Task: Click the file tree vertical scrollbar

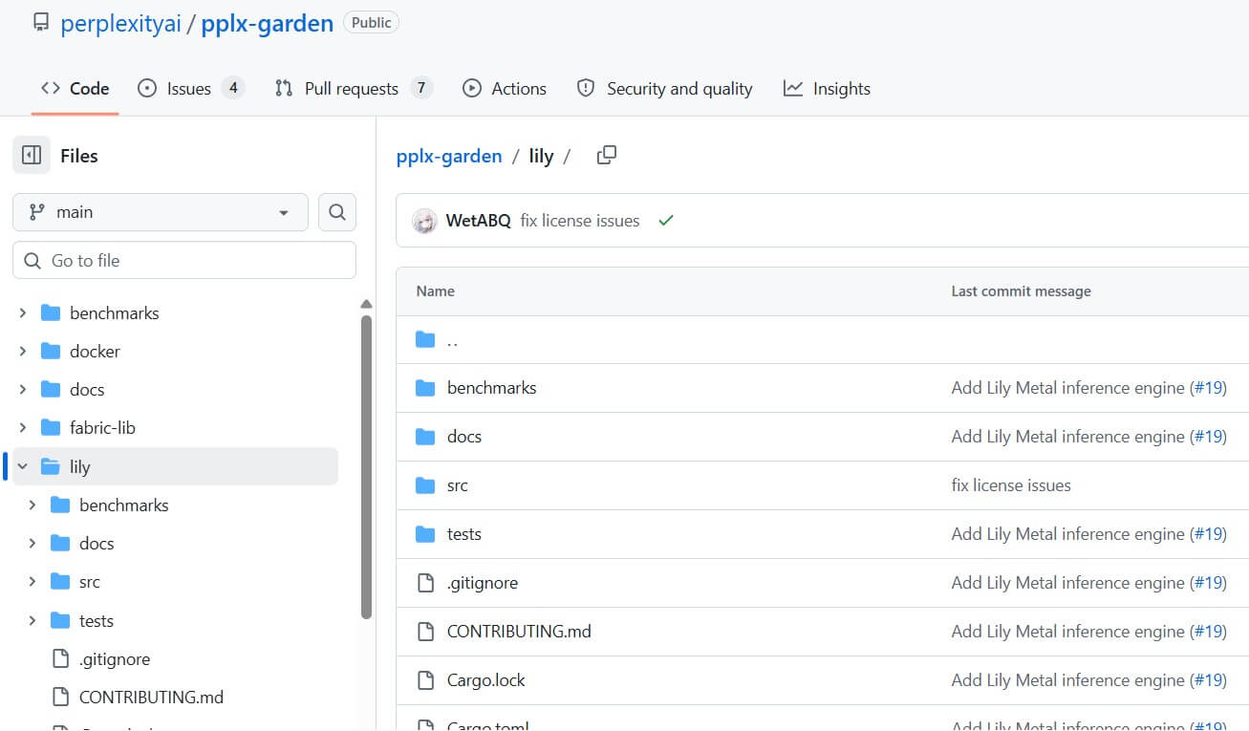Action: 366,468
